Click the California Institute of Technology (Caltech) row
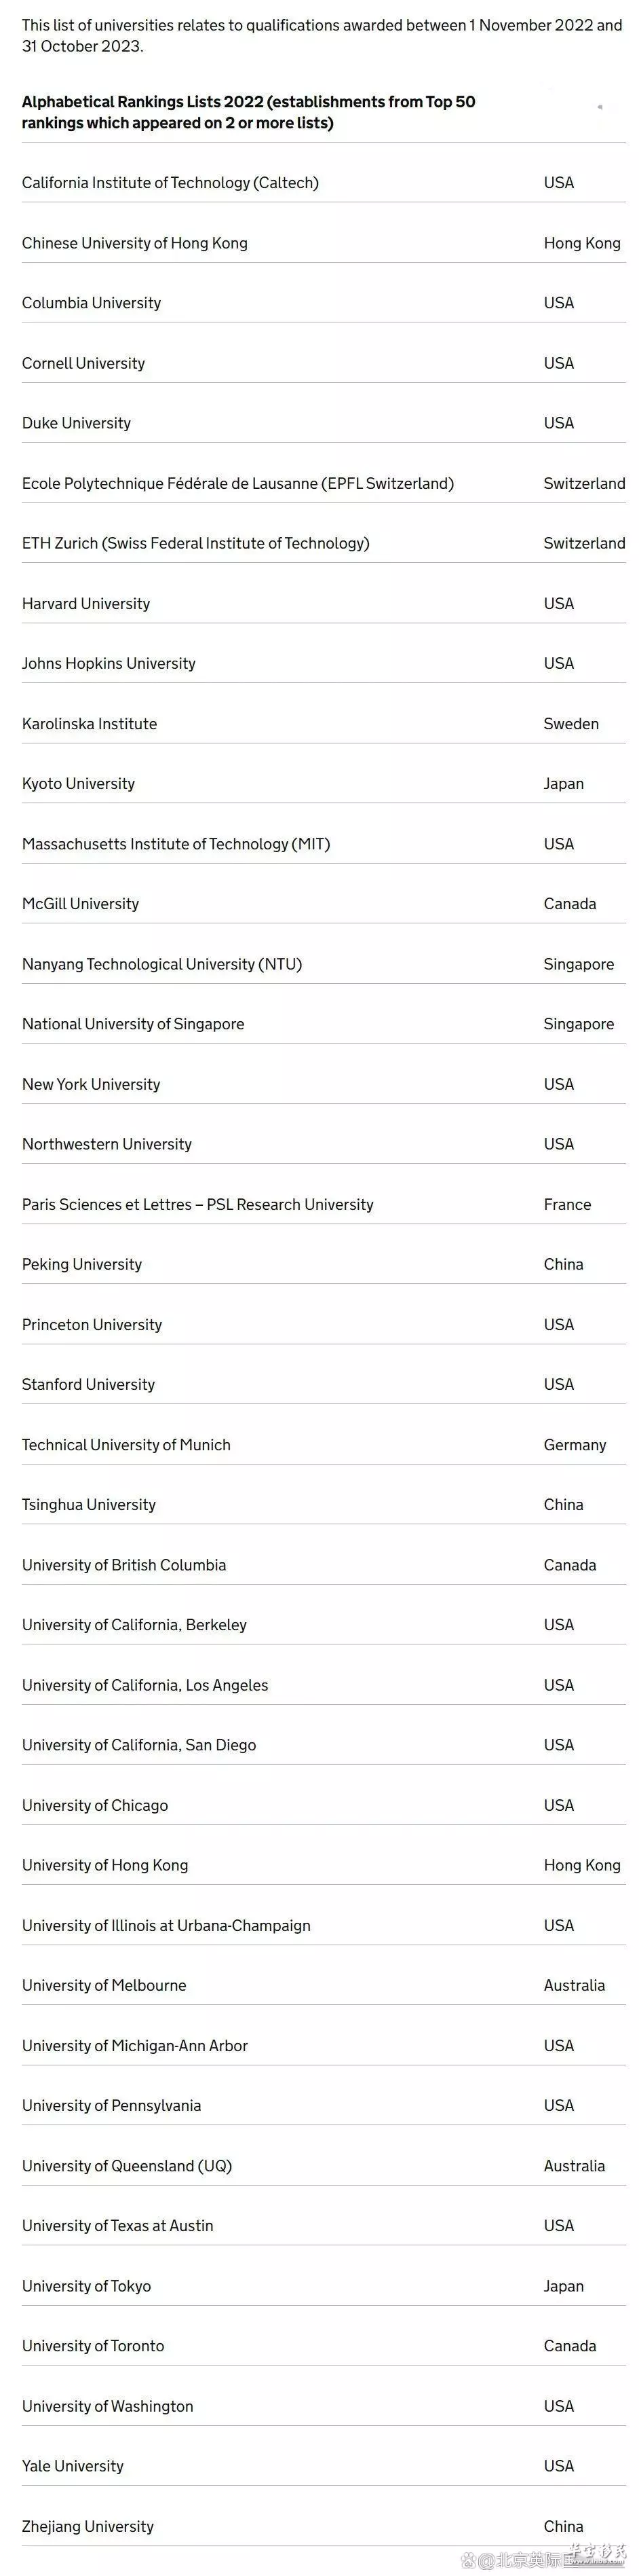The width and height of the screenshot is (639, 2576). (324, 183)
